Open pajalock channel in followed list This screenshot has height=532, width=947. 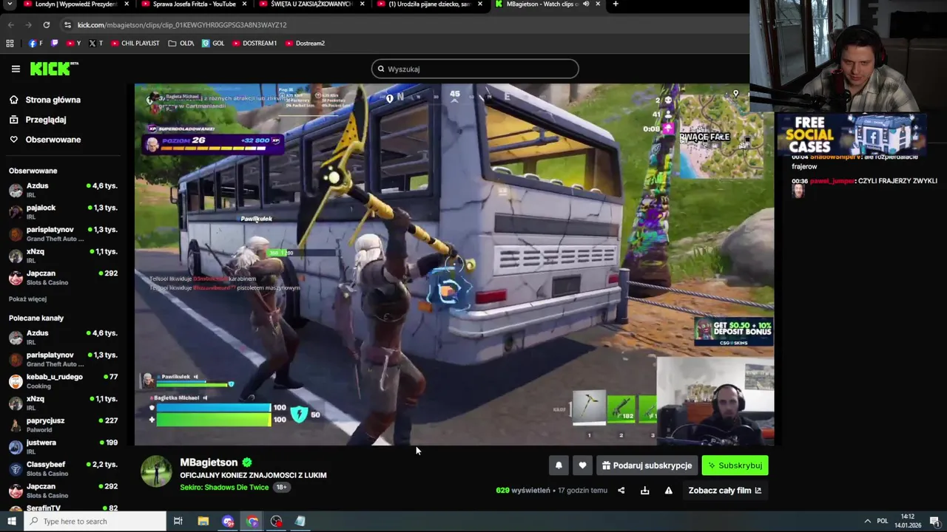[63, 212]
